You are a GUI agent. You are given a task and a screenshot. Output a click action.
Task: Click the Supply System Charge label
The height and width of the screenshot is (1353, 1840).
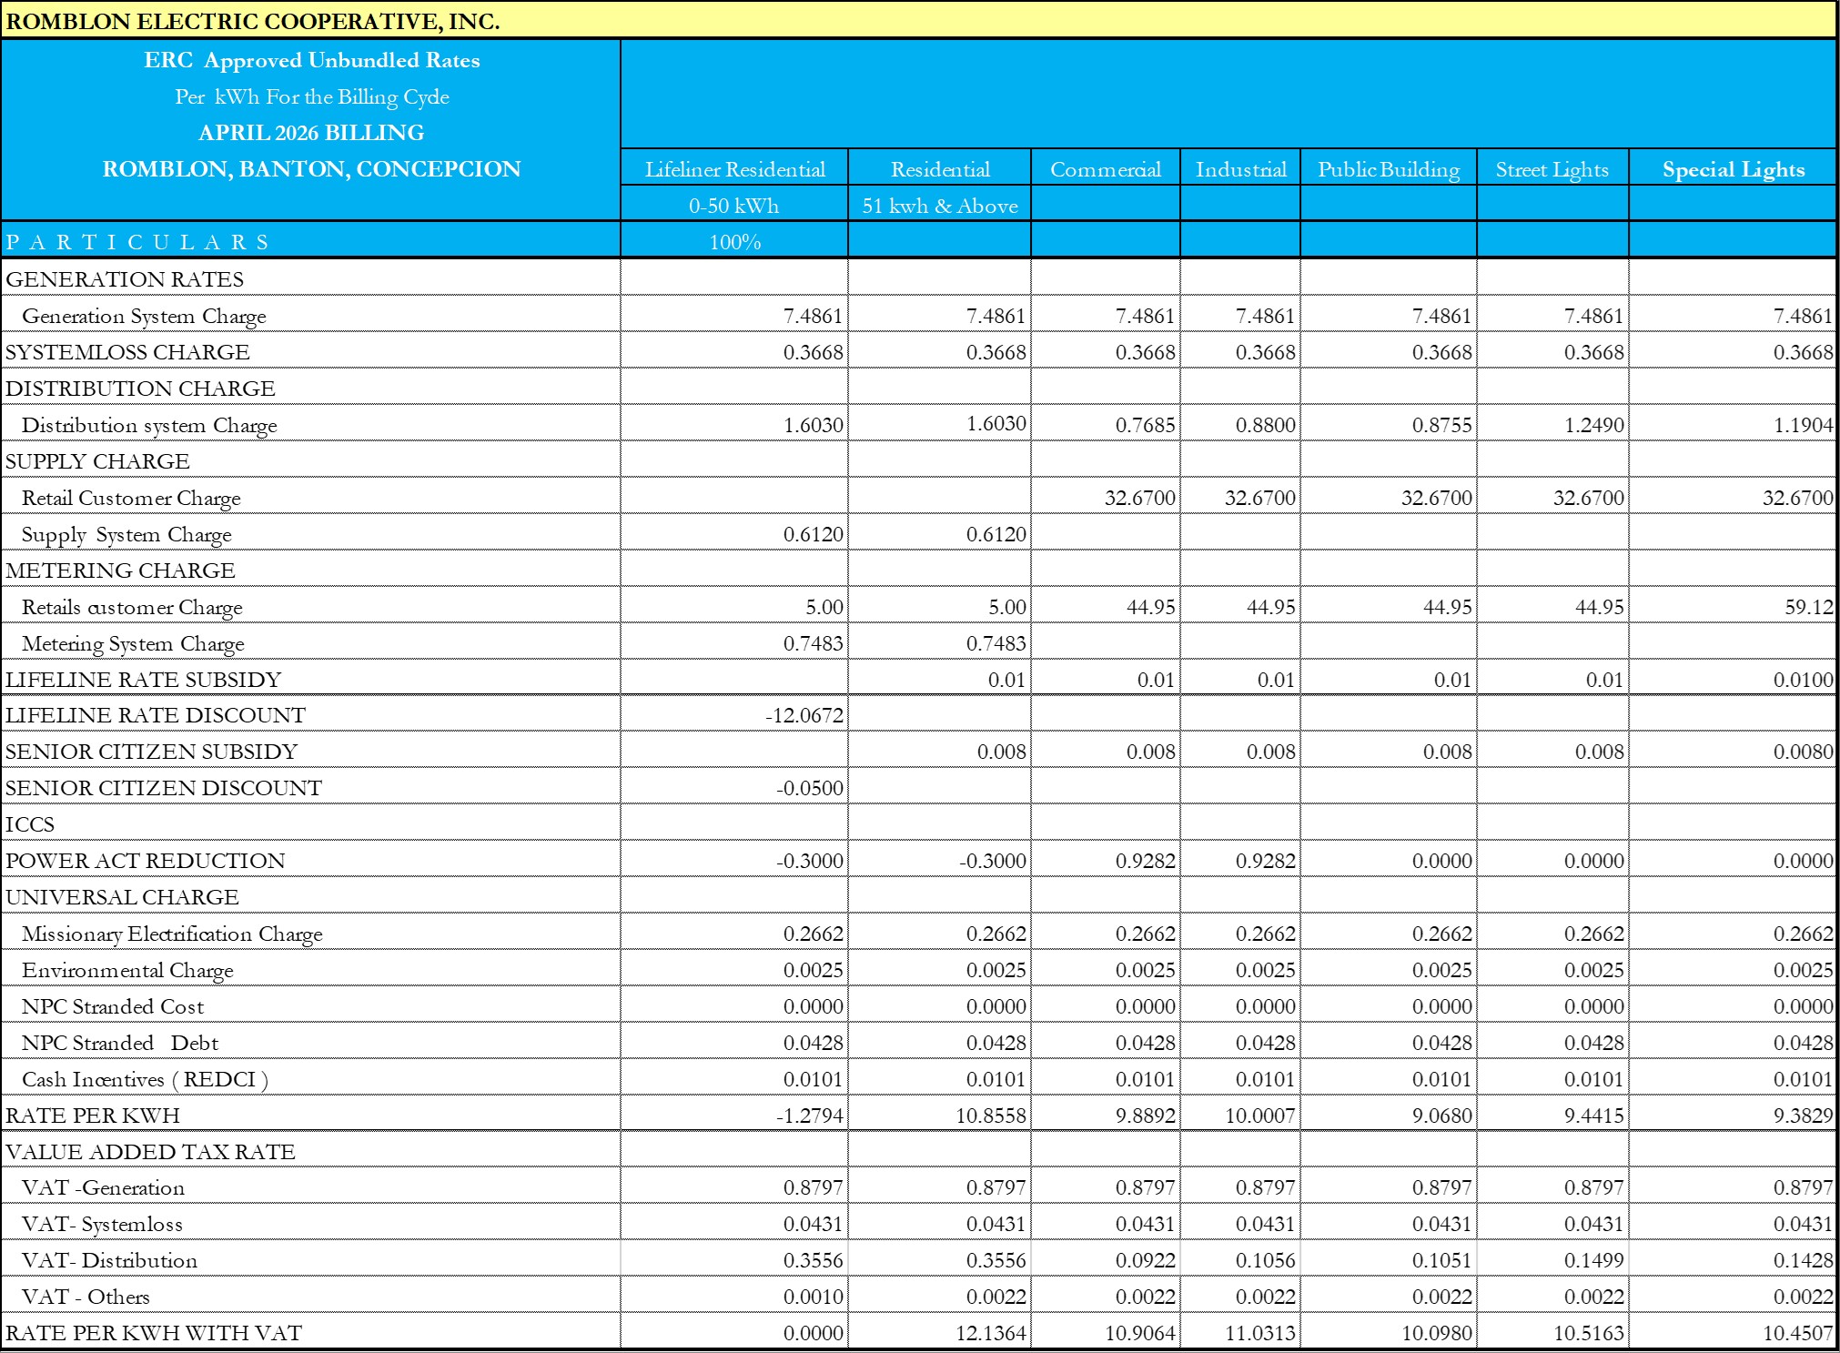126,534
